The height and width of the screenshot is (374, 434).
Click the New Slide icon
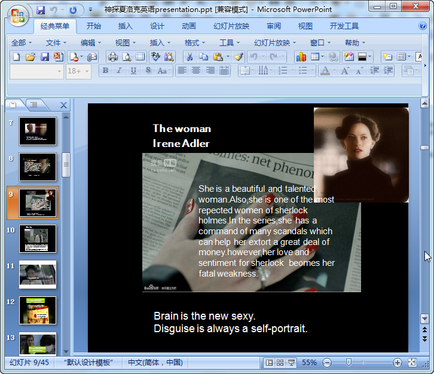[387, 57]
